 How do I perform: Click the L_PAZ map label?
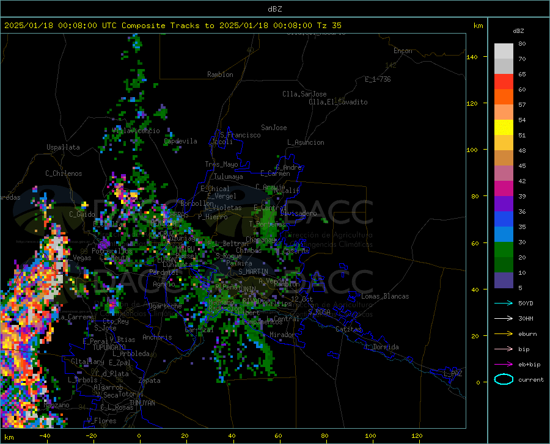[453, 374]
